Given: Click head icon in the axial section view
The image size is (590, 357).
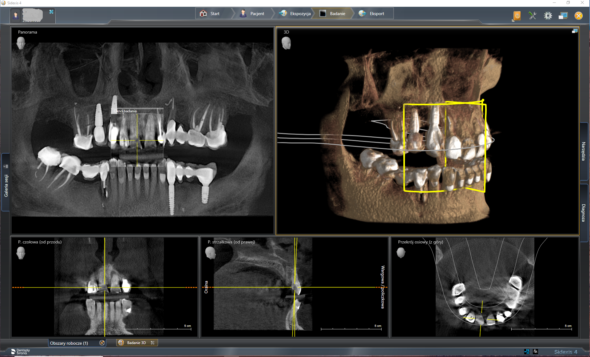Looking at the screenshot, I should (x=401, y=253).
